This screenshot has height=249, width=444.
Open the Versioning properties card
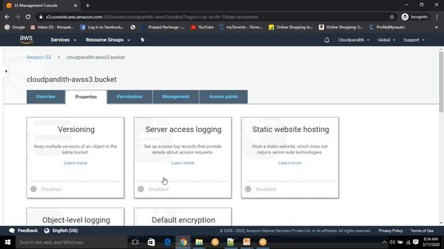tap(76, 158)
